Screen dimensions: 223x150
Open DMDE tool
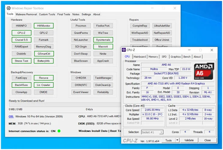[x=44, y=92]
